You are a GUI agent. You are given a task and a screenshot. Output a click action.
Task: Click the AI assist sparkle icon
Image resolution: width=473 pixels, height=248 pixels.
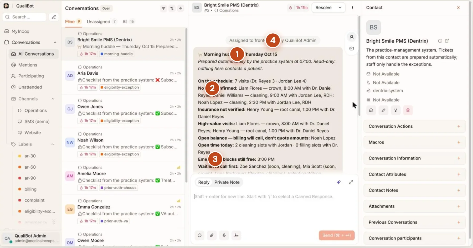click(x=339, y=182)
